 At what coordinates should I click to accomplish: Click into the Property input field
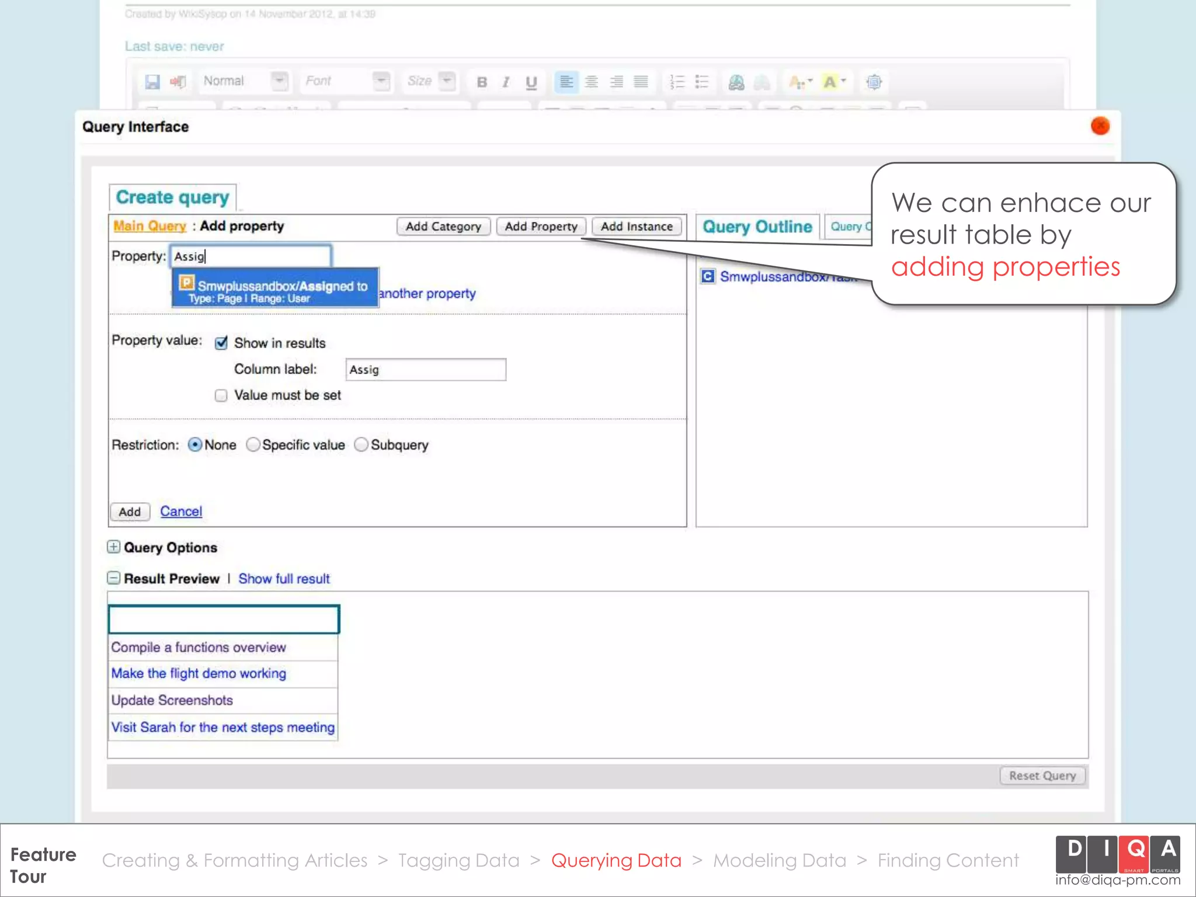[x=251, y=256]
